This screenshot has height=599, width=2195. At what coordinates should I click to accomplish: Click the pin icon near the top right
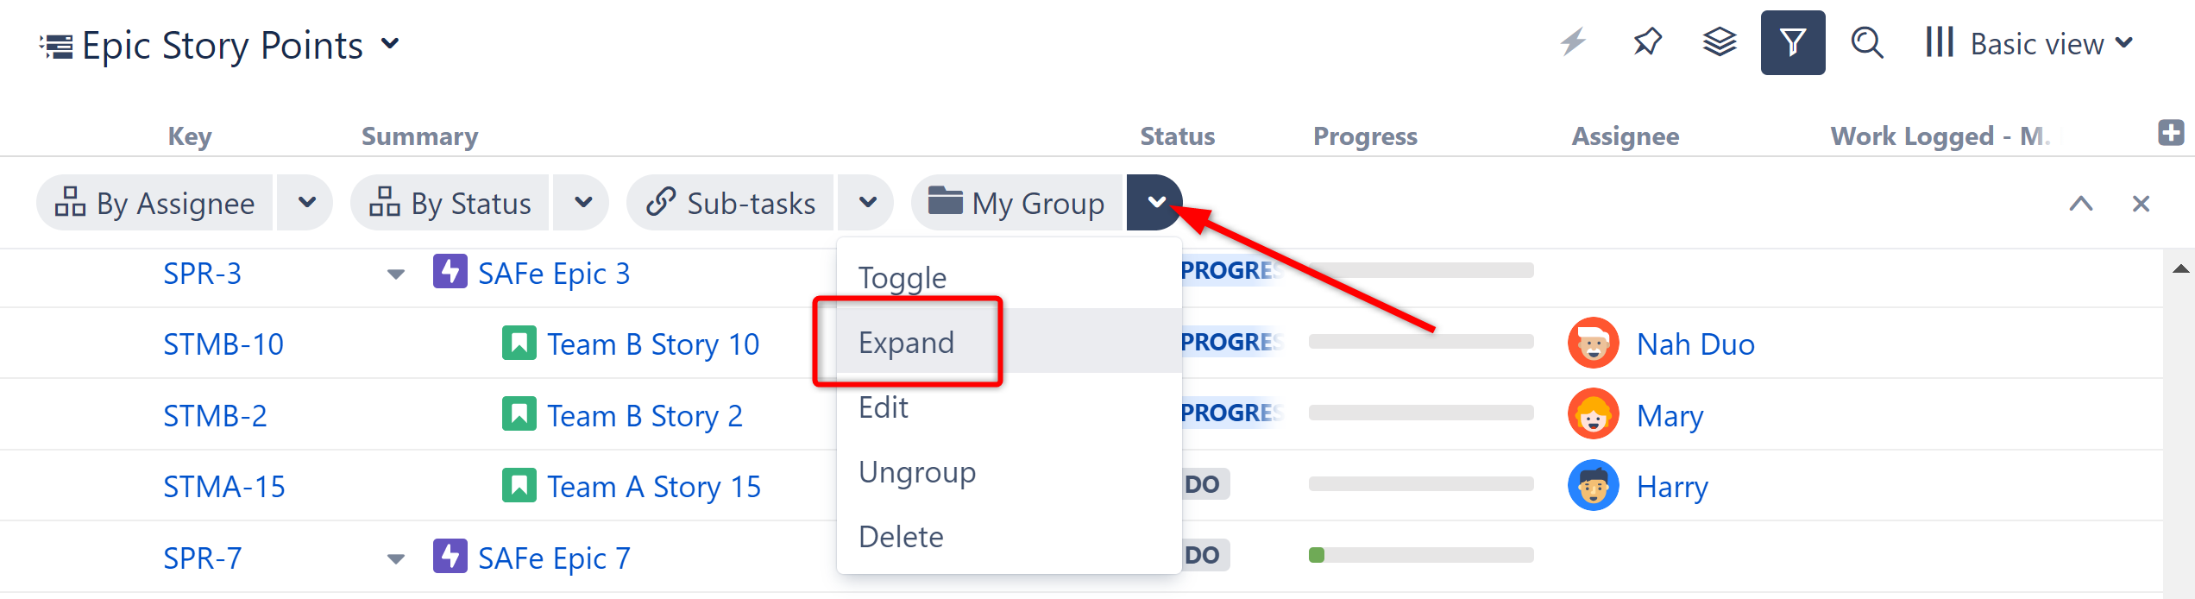[1647, 41]
